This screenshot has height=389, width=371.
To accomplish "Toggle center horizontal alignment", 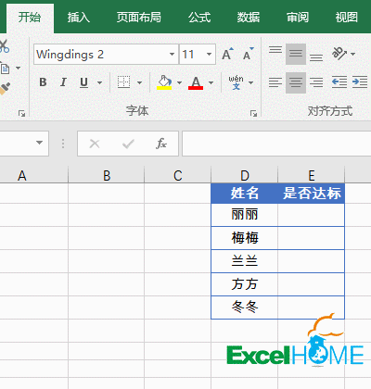I will 296,82.
